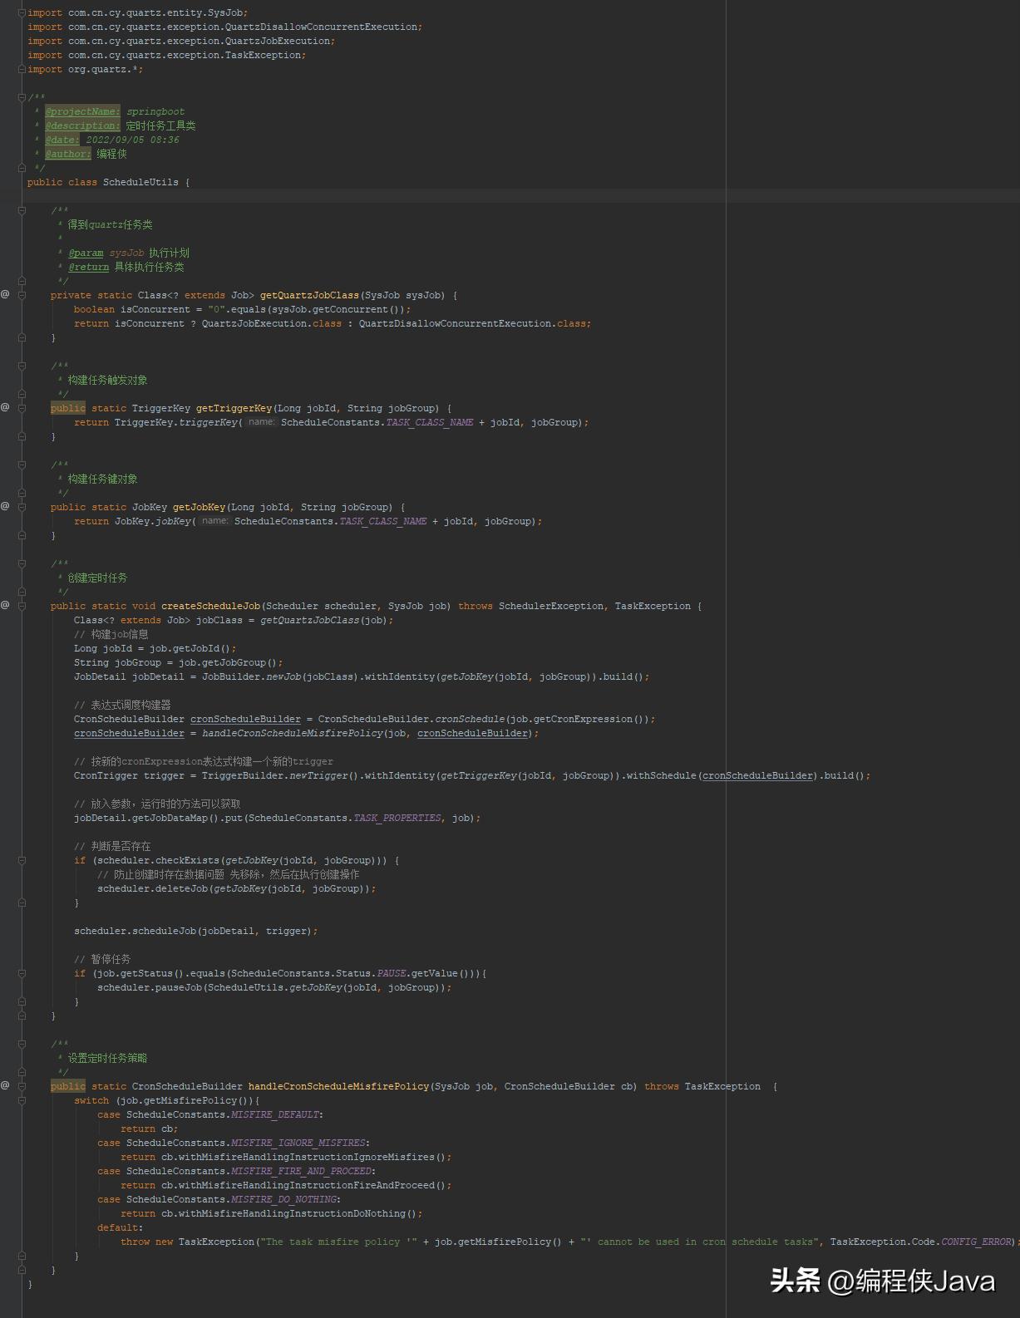Collapse the import statements block
1020x1318 pixels.
click(x=22, y=12)
